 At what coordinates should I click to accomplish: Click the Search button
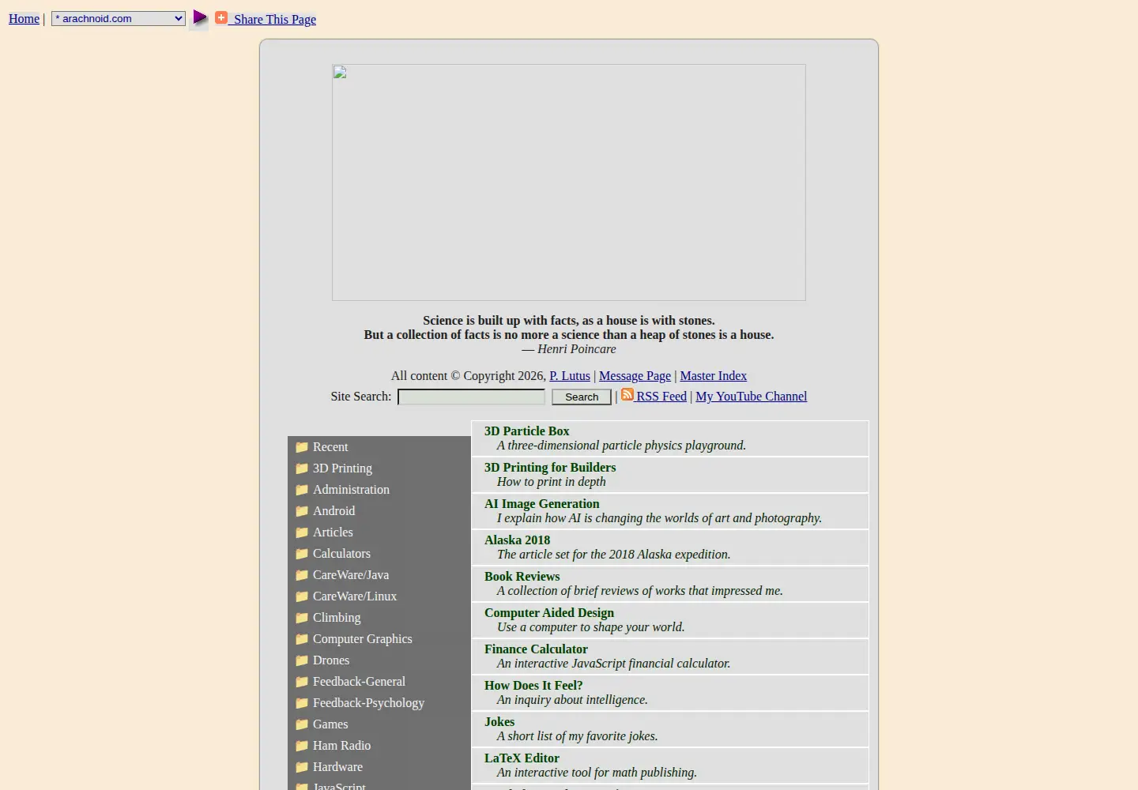(582, 397)
